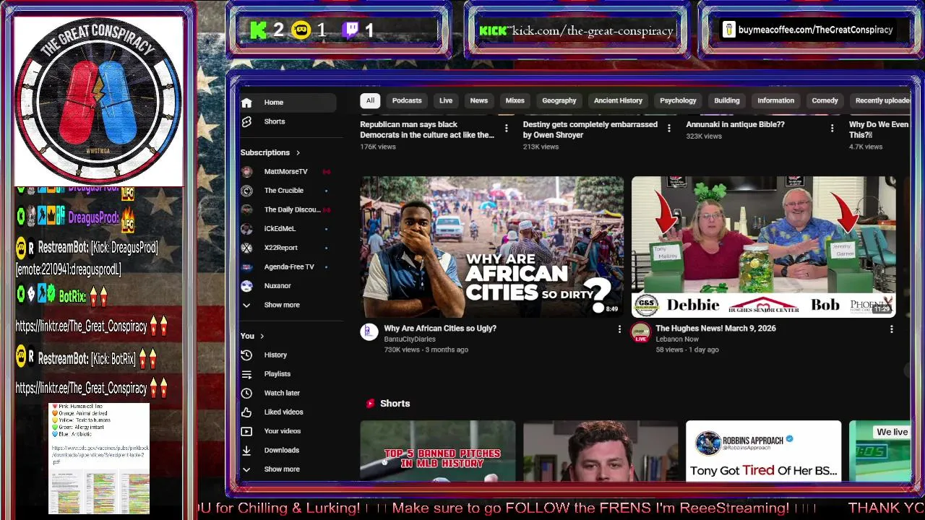Image resolution: width=925 pixels, height=520 pixels.
Task: Select the Information filter chip
Action: [776, 101]
